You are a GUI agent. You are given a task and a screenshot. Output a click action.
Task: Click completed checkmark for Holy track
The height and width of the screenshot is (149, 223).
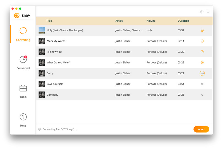pyautogui.click(x=202, y=30)
